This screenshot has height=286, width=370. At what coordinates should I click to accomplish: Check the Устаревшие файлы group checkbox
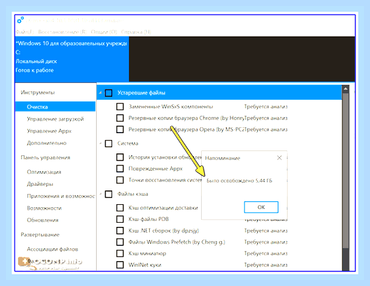(109, 93)
